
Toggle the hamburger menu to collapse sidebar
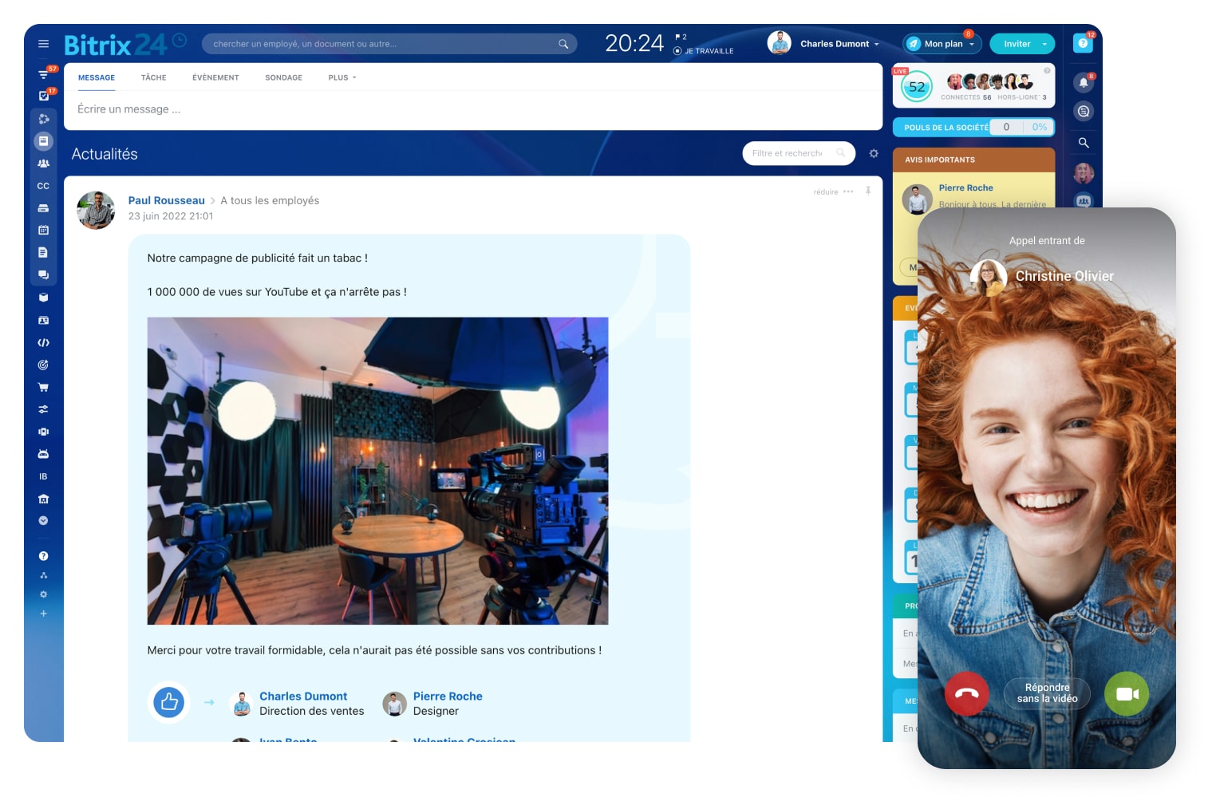[43, 44]
